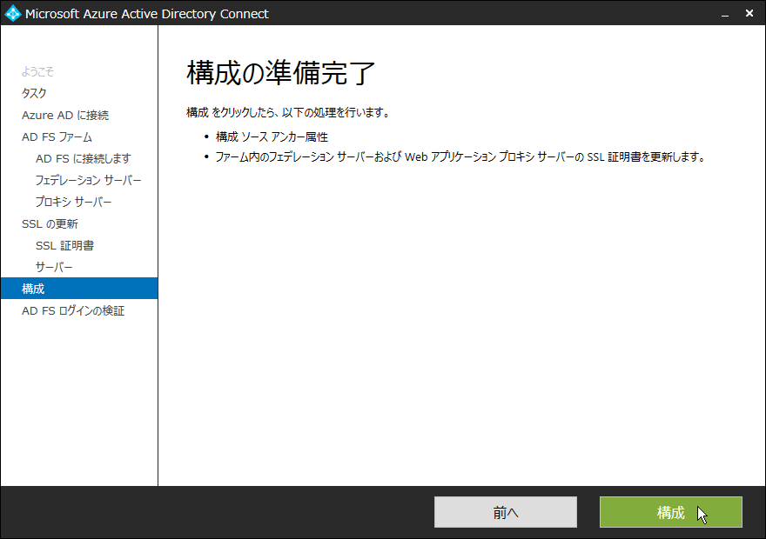Select AD FS に接続します sub-step
The height and width of the screenshot is (539, 766).
point(83,158)
